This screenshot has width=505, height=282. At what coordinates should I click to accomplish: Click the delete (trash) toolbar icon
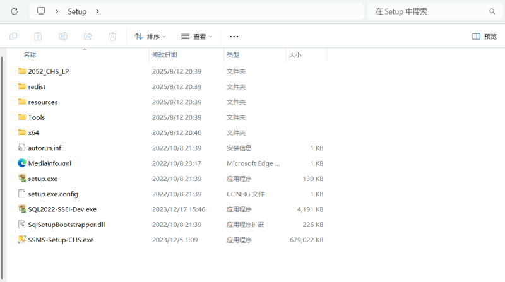(112, 37)
